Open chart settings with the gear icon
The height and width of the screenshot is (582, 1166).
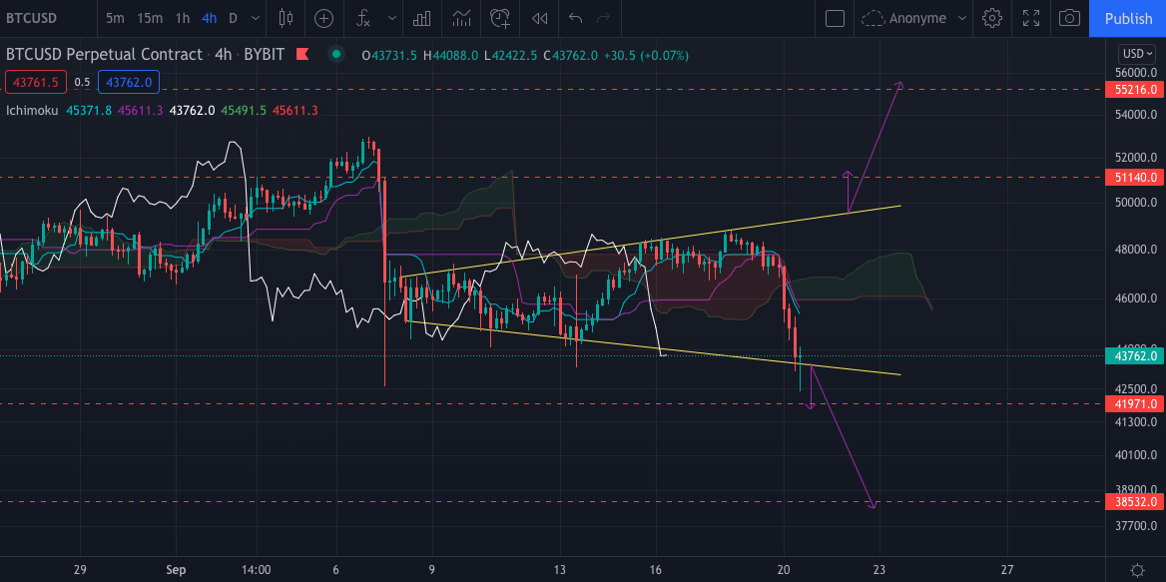point(991,18)
